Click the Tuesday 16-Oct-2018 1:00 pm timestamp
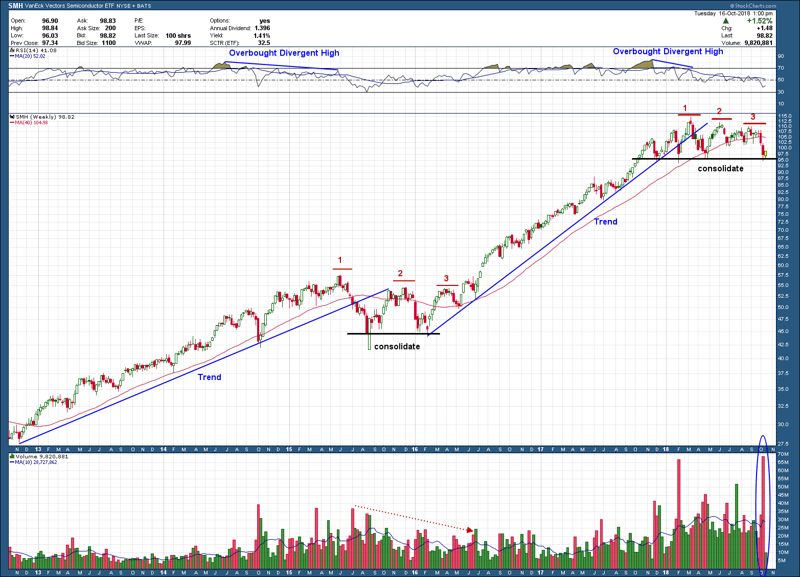The image size is (800, 577). [733, 13]
